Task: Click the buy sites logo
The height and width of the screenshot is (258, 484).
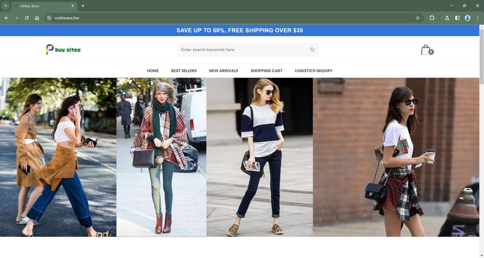Action: click(x=63, y=50)
